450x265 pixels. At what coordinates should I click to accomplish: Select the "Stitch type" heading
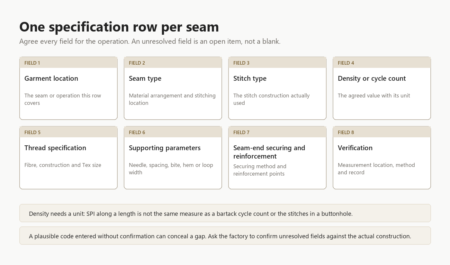point(250,78)
